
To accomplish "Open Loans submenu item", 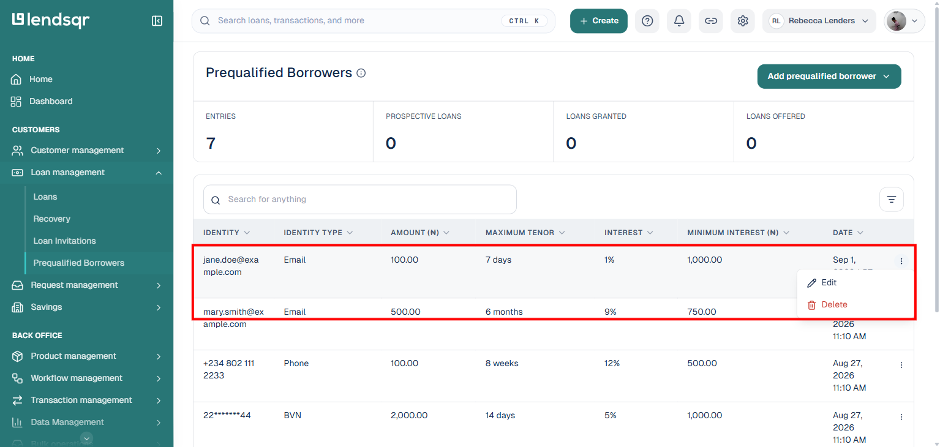I will click(x=45, y=197).
